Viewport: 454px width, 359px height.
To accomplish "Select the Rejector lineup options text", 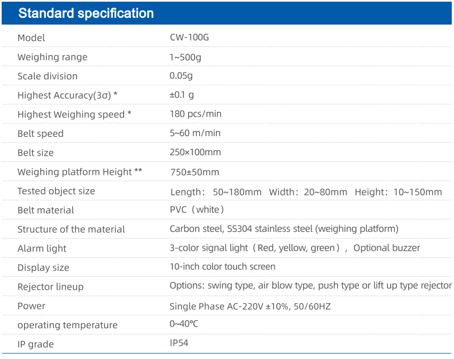I will [x=311, y=286].
